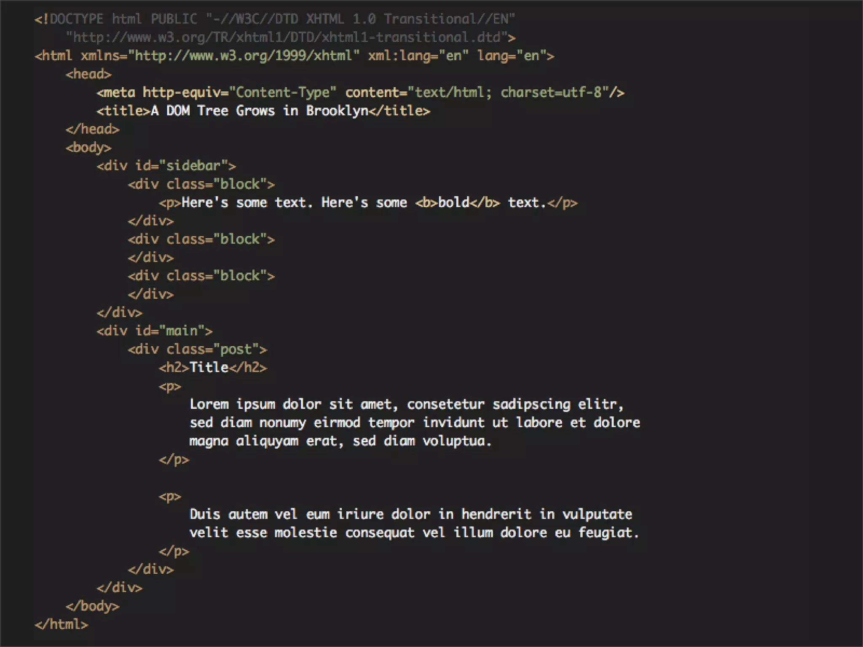
Task: Click the opening <head> tag
Action: pos(88,74)
